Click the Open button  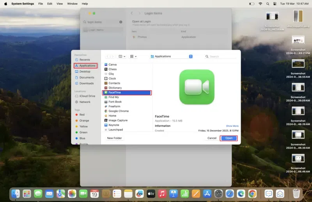pos(229,138)
